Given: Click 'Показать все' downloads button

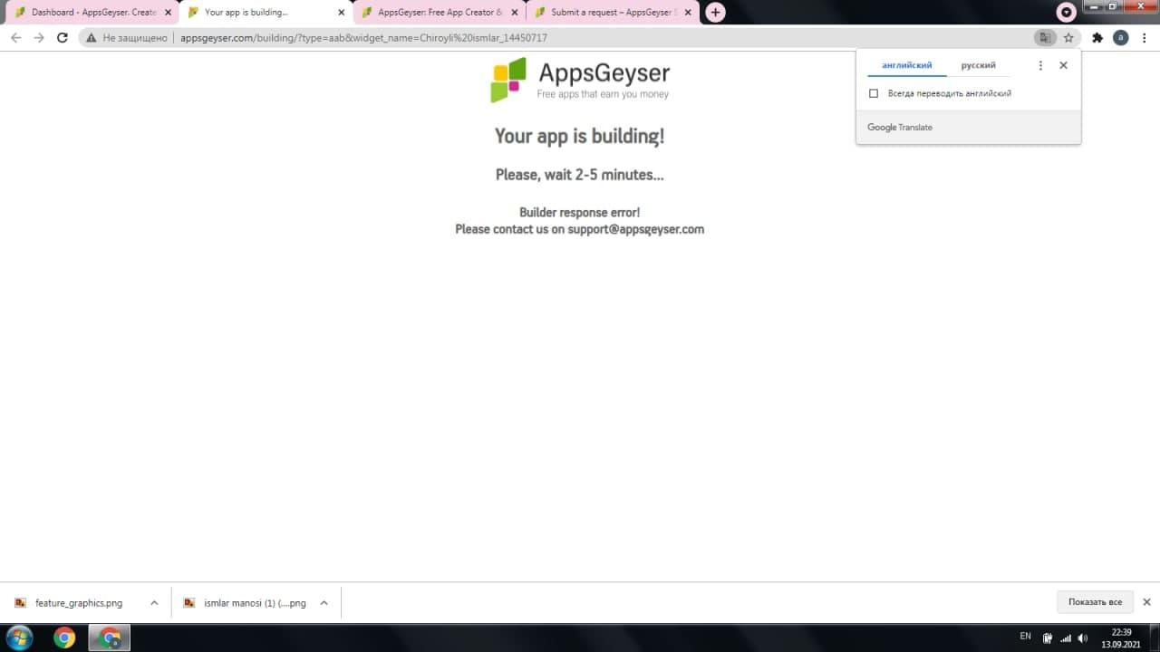Looking at the screenshot, I should (1095, 602).
